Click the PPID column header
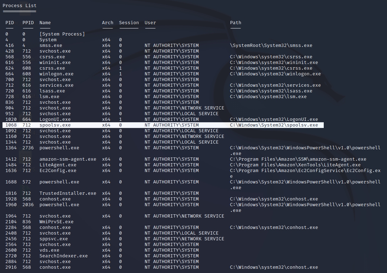Image resolution: width=387 pixels, height=273 pixels. click(28, 23)
